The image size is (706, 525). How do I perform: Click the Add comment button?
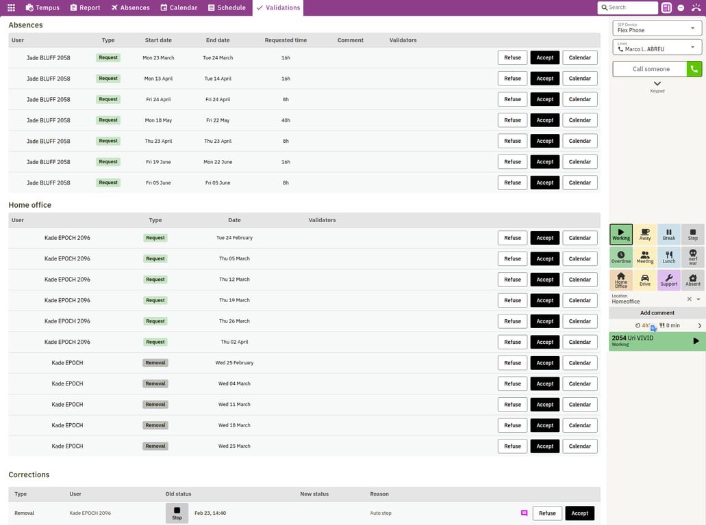(657, 313)
